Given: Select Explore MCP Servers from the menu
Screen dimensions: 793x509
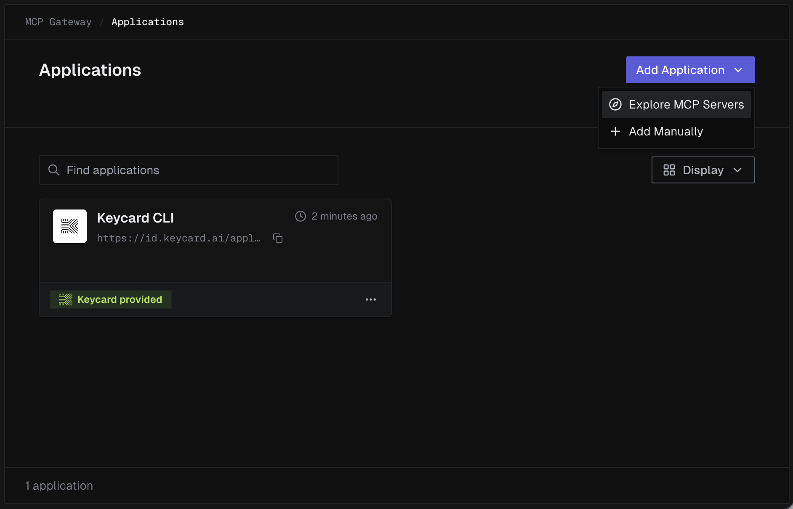Looking at the screenshot, I should click(x=686, y=104).
